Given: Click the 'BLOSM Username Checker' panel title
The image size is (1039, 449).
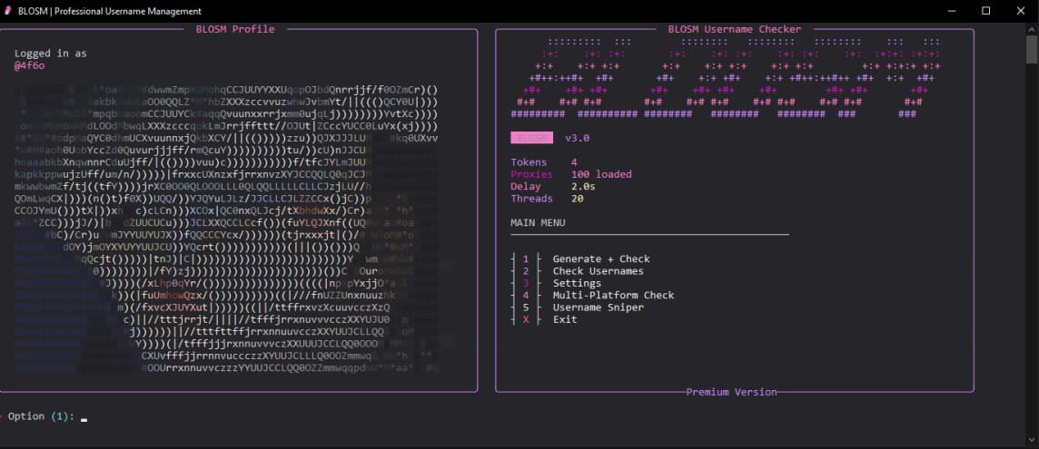Looking at the screenshot, I should click(734, 29).
